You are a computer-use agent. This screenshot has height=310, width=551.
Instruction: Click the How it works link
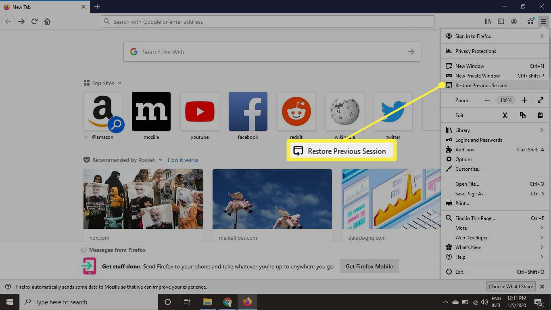(x=183, y=160)
